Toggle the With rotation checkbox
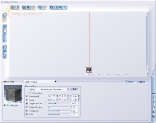156x123 pixels. tap(30, 93)
